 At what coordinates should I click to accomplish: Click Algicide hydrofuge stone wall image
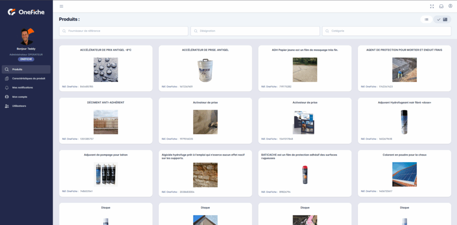tap(205, 175)
